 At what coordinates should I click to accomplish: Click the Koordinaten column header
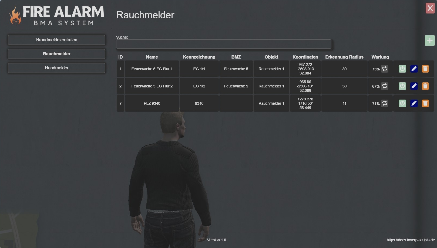305,57
